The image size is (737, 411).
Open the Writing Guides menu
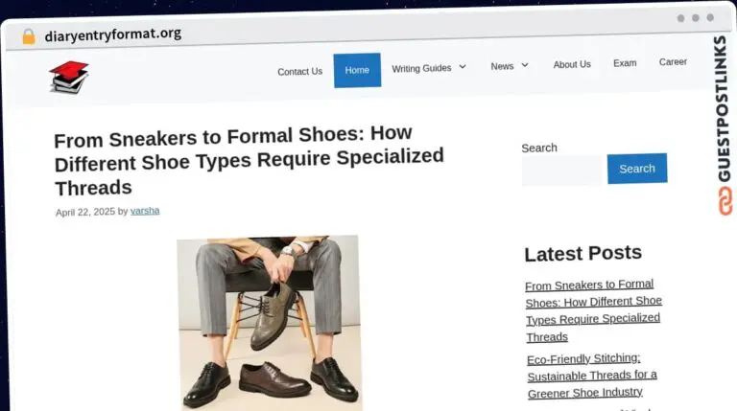[421, 69]
